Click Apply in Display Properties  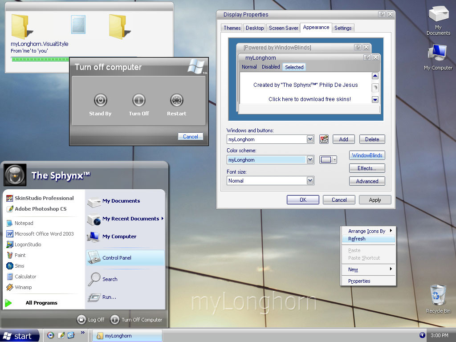(x=375, y=200)
